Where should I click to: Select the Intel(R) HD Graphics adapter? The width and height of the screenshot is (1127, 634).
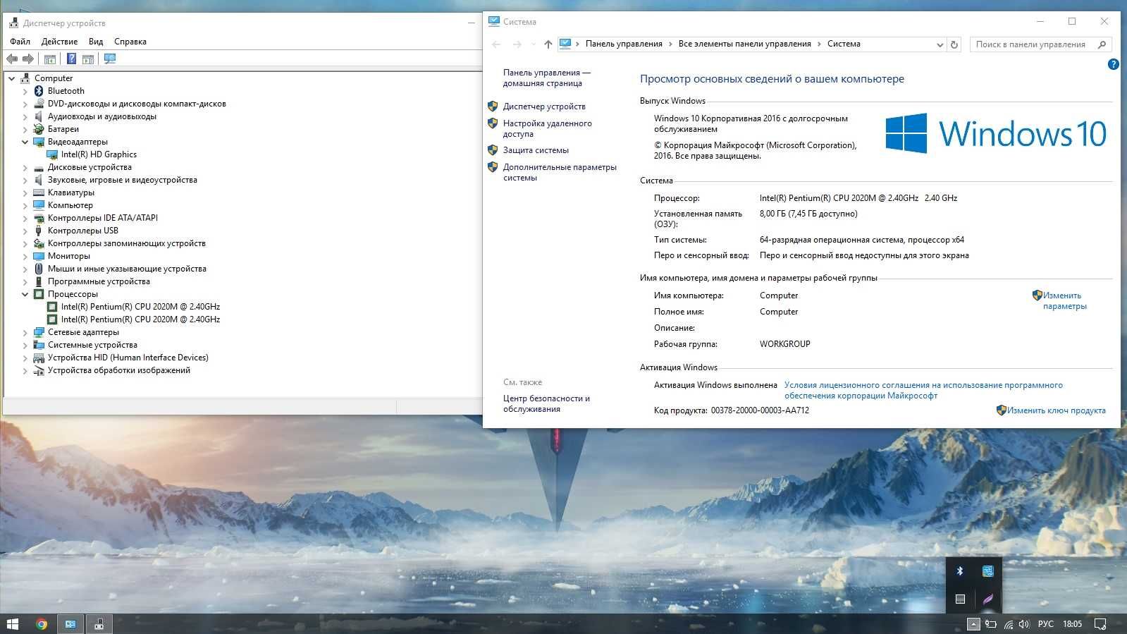click(x=99, y=154)
